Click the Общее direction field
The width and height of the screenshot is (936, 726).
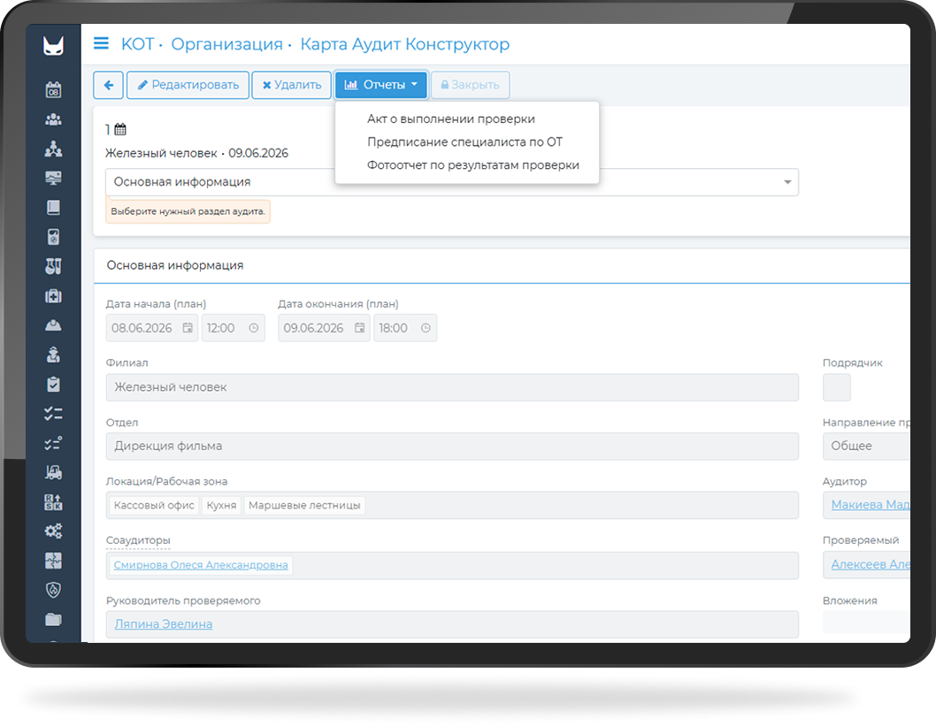coord(866,447)
